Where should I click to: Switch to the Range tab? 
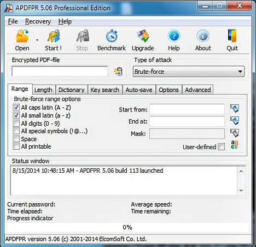coord(20,89)
